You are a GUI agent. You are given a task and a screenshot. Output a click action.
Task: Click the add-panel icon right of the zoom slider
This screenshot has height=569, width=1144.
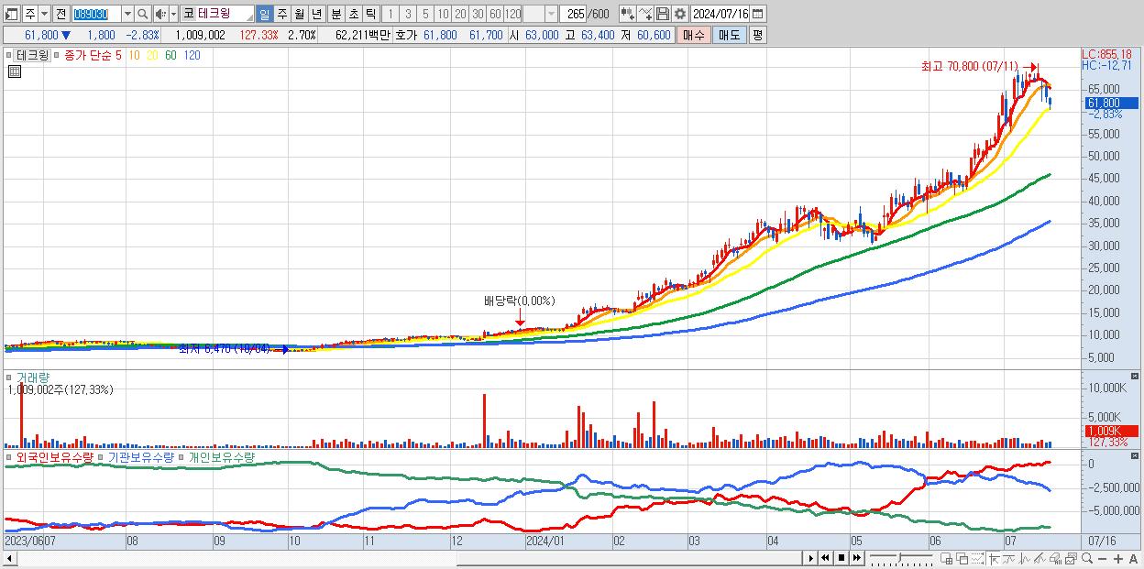947,559
